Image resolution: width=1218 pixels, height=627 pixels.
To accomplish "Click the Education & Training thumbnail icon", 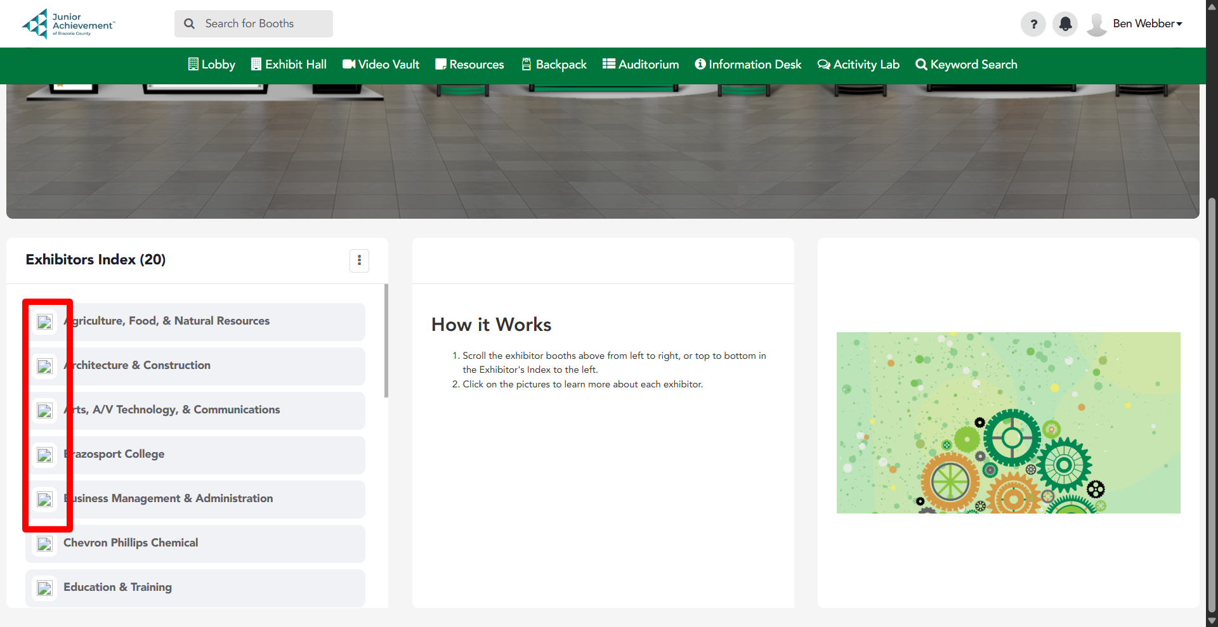I will 44,588.
